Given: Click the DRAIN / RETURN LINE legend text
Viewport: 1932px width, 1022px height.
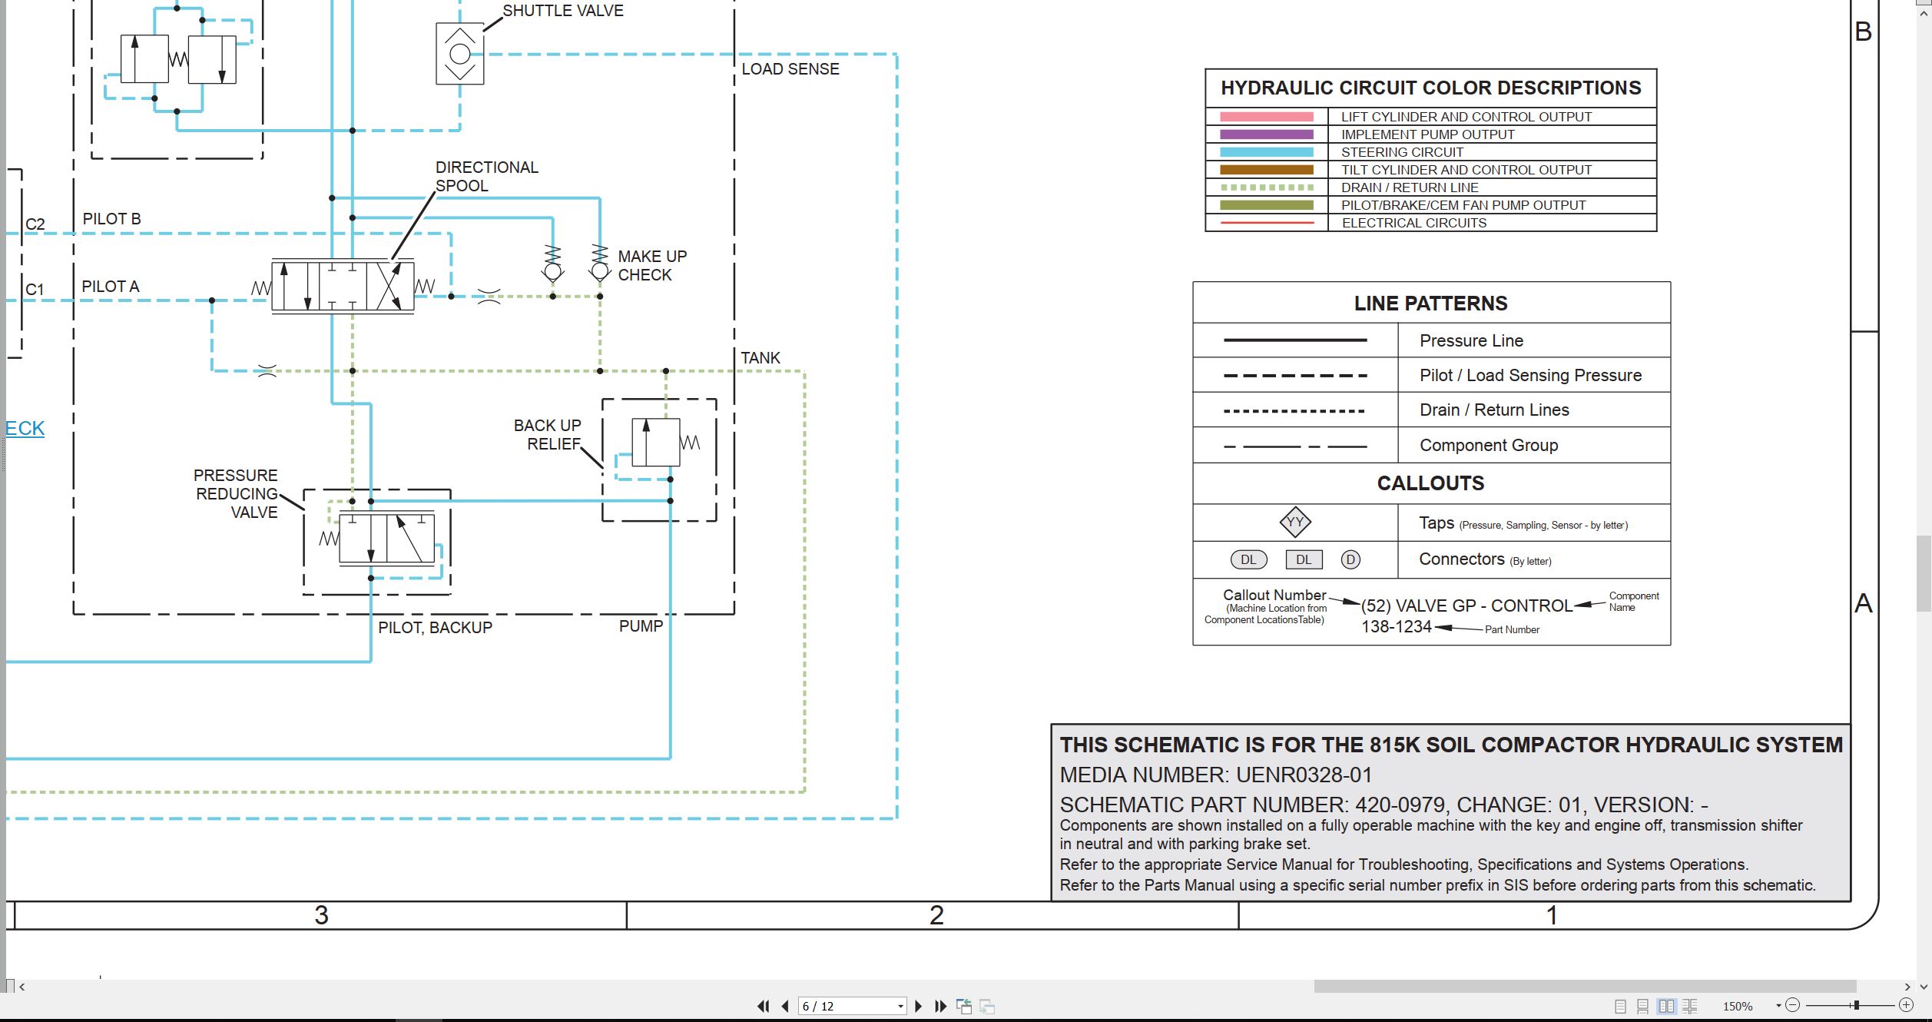Looking at the screenshot, I should [1410, 187].
